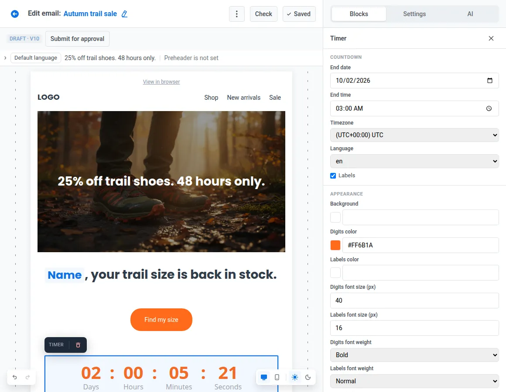Click the Digits color hex field

pos(421,245)
